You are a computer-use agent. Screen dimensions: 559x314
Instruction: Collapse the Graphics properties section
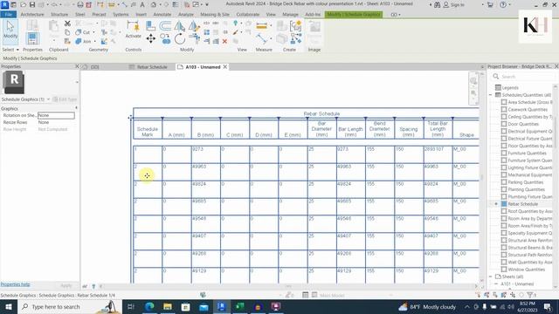tap(76, 108)
